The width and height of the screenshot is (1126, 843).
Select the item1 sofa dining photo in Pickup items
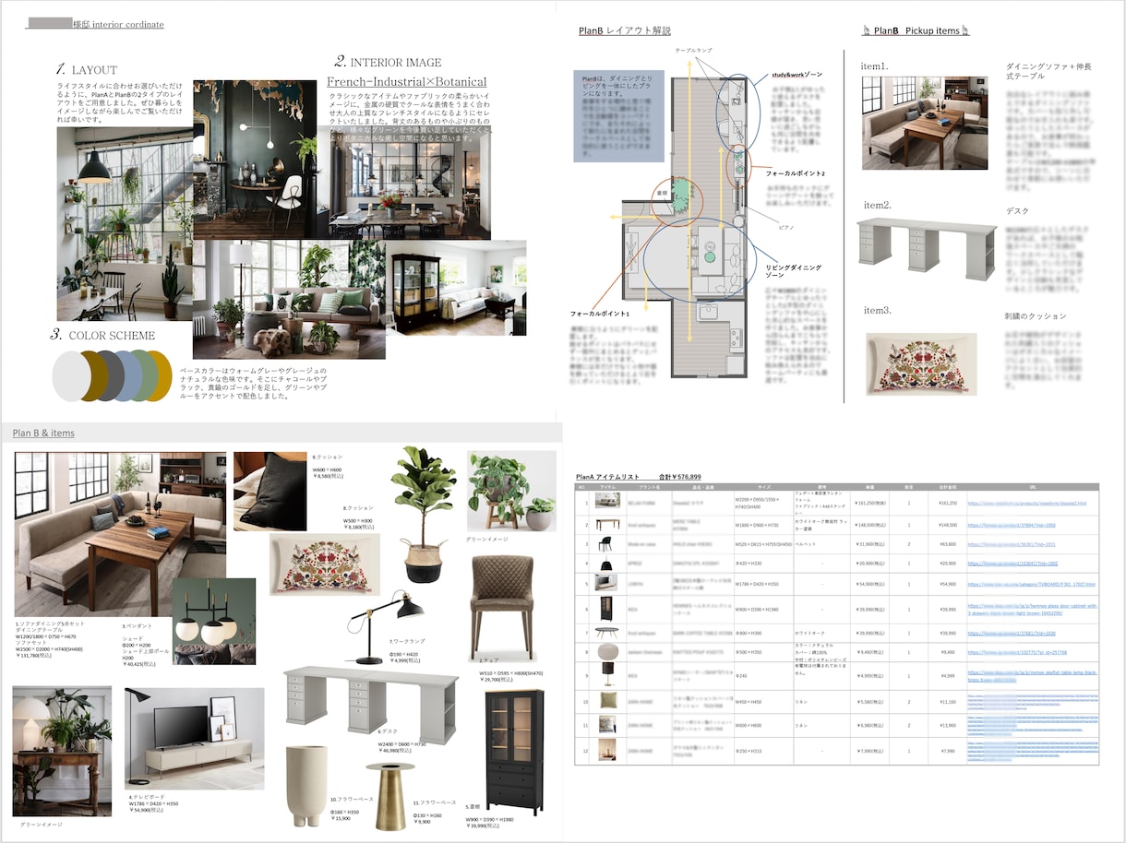pyautogui.click(x=925, y=123)
